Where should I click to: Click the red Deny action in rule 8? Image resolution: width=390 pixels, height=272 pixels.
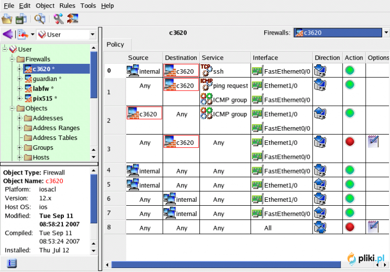pos(350,227)
